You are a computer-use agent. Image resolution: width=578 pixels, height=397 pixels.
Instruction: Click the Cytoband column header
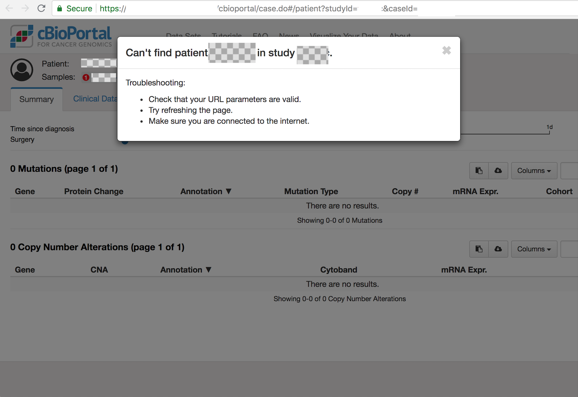pyautogui.click(x=339, y=270)
